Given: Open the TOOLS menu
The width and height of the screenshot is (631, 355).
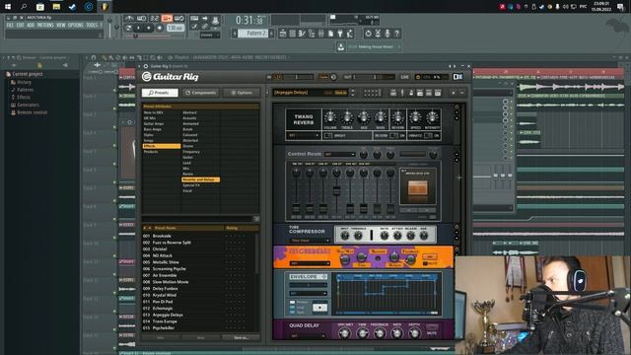Looking at the screenshot, I should coord(92,25).
